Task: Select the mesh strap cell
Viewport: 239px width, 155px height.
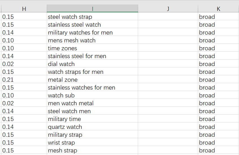Action: 92,151
